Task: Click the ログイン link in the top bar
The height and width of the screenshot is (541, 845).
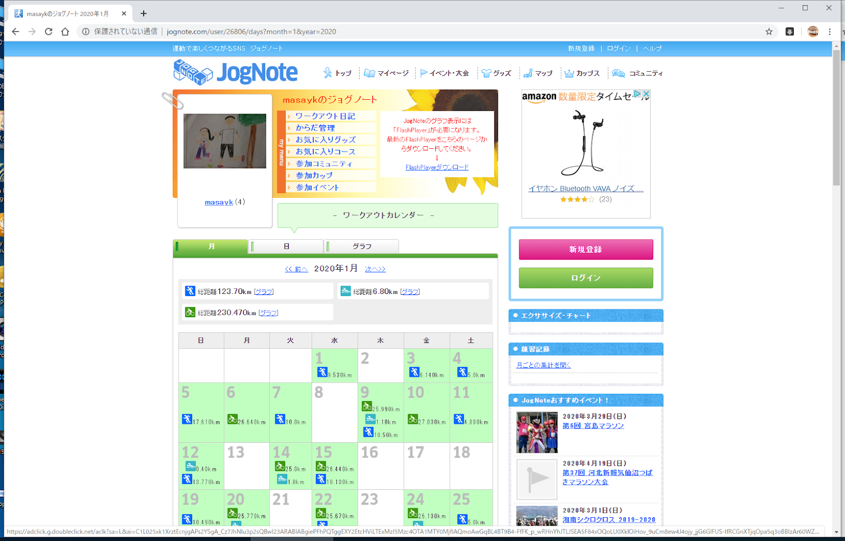Action: [x=618, y=49]
